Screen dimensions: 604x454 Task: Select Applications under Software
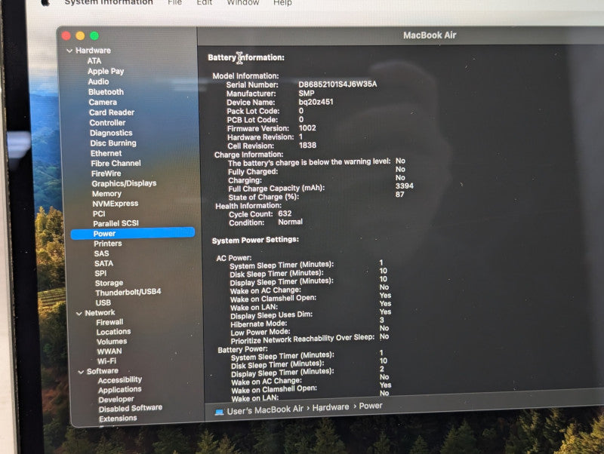click(x=120, y=390)
